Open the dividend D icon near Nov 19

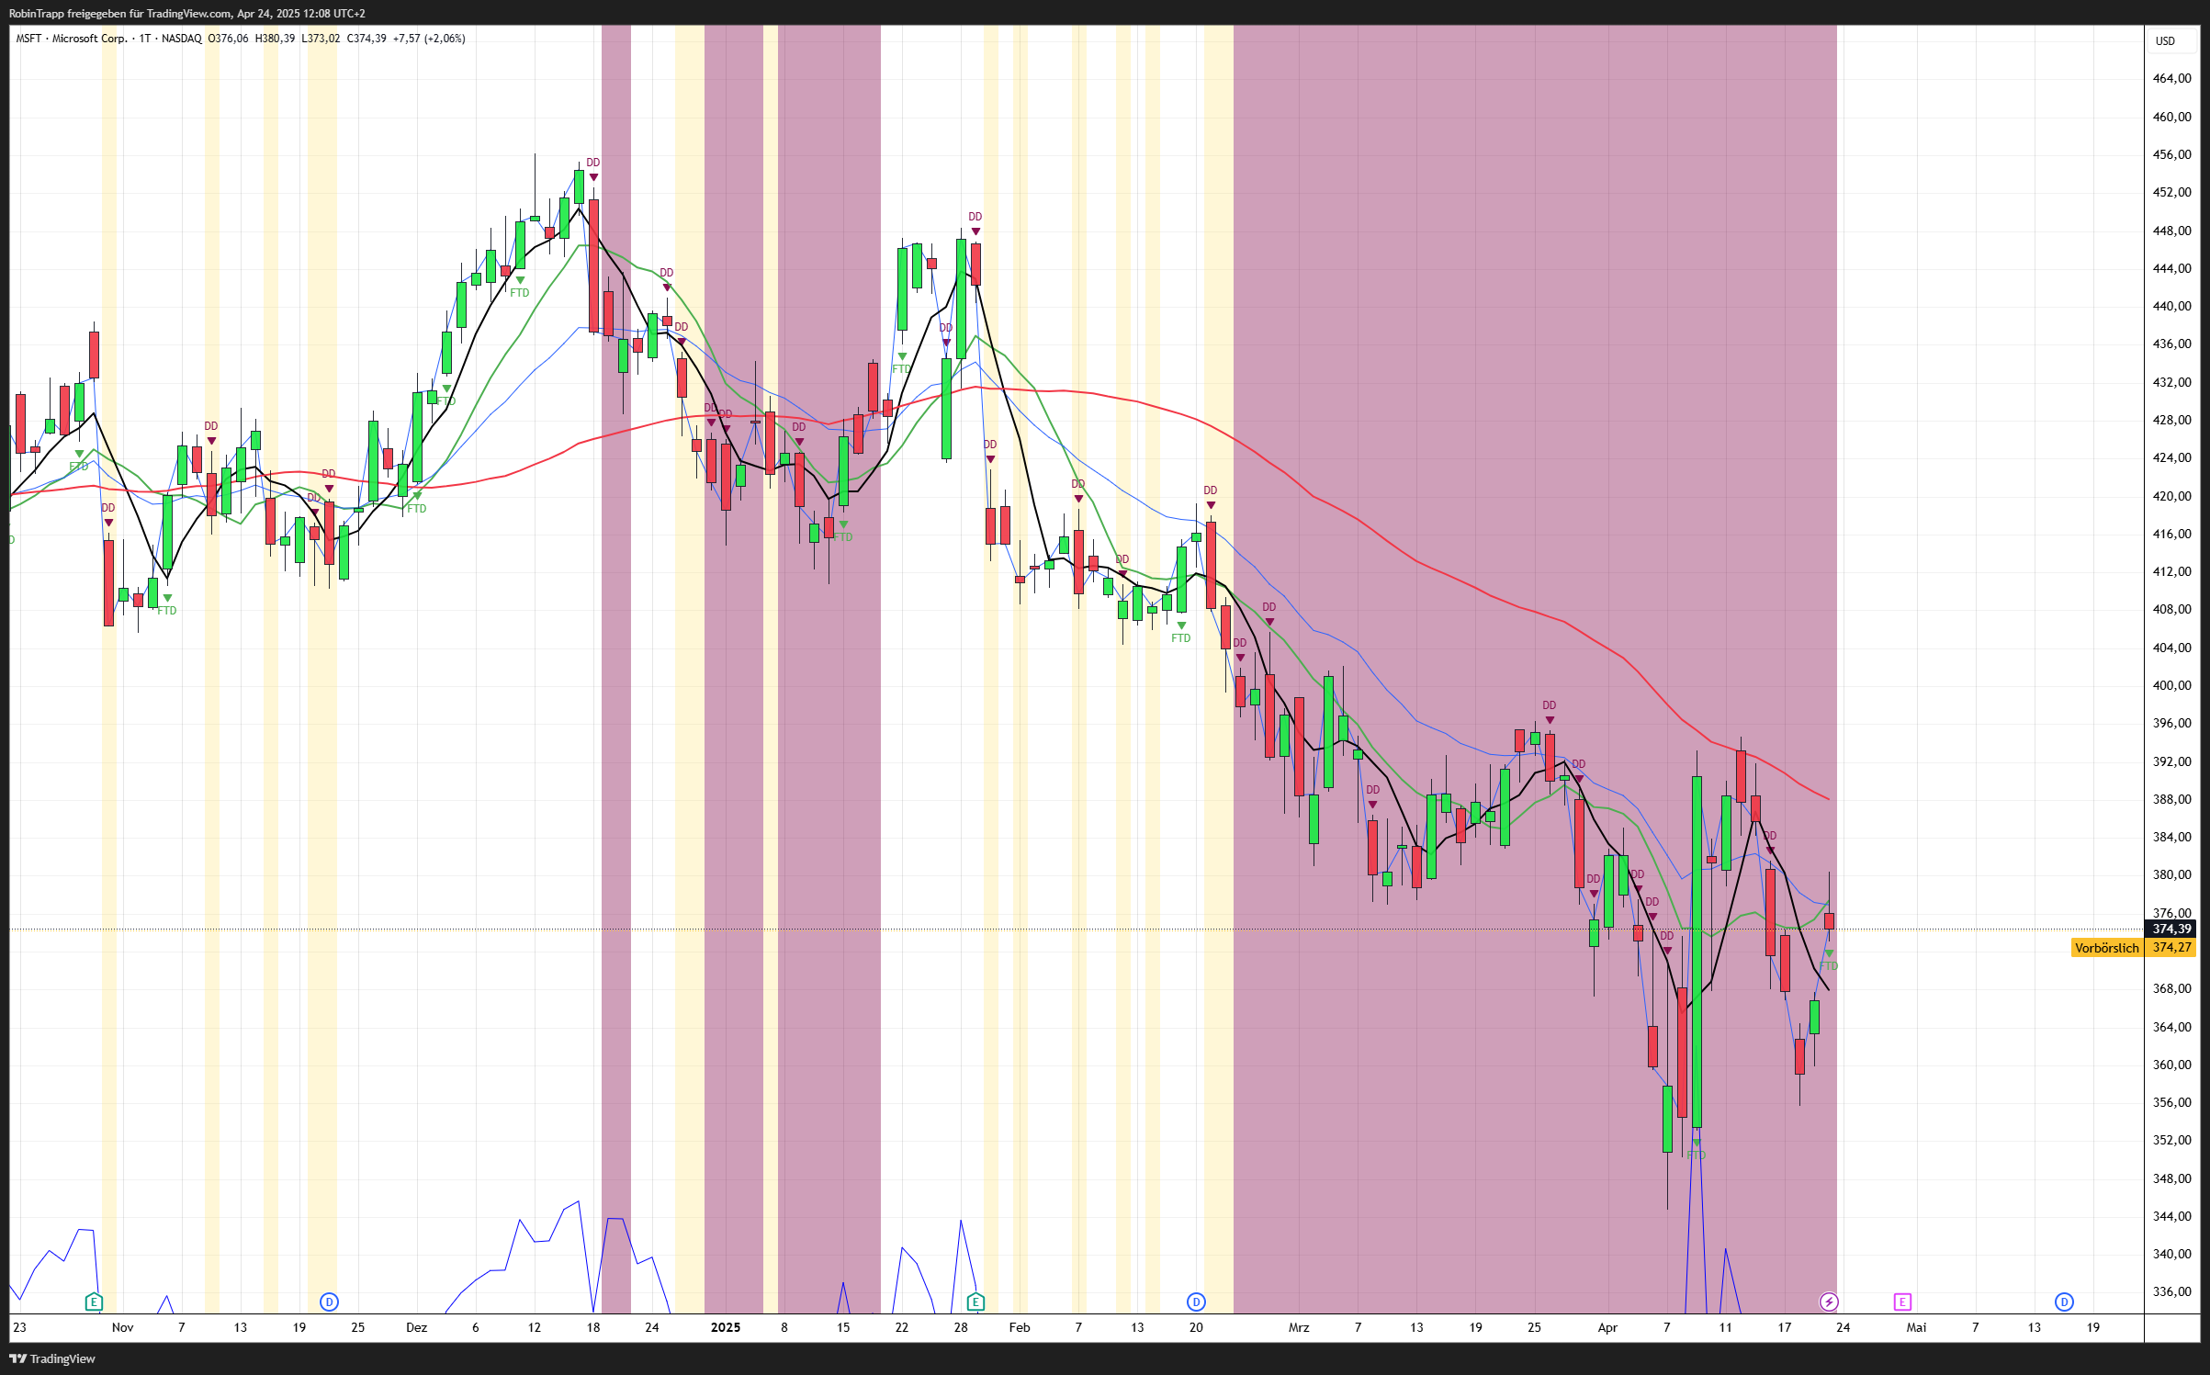coord(329,1302)
